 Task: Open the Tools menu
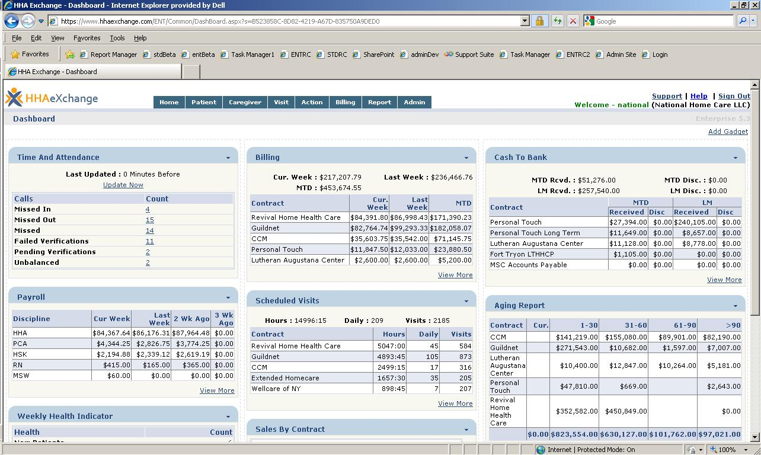117,37
